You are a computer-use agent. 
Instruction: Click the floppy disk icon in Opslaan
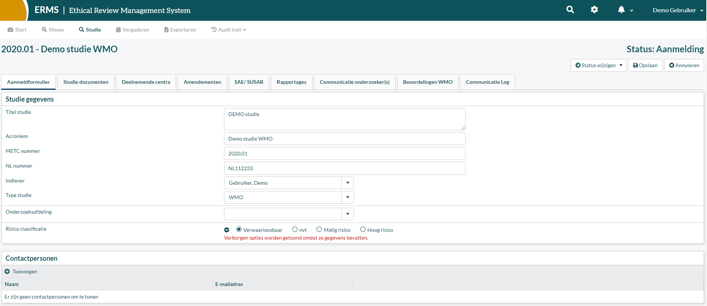click(x=636, y=65)
